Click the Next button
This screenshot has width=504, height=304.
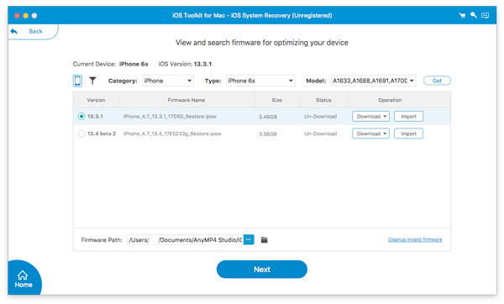(261, 270)
